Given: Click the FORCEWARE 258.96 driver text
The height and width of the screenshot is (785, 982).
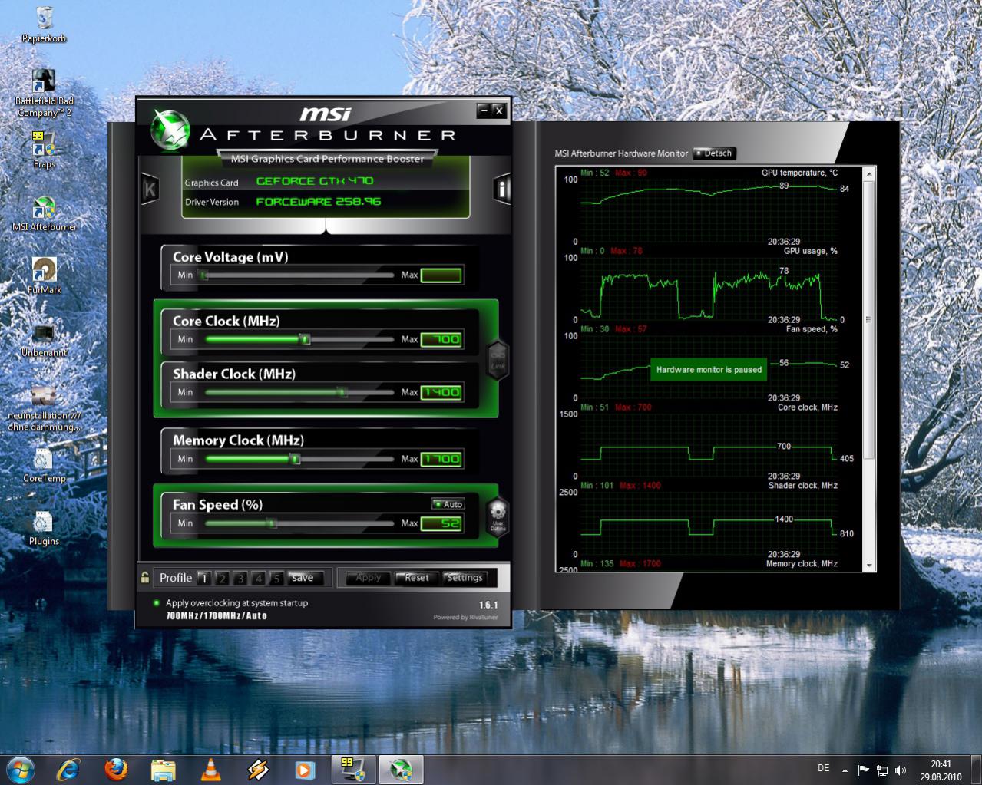Looking at the screenshot, I should point(318,202).
